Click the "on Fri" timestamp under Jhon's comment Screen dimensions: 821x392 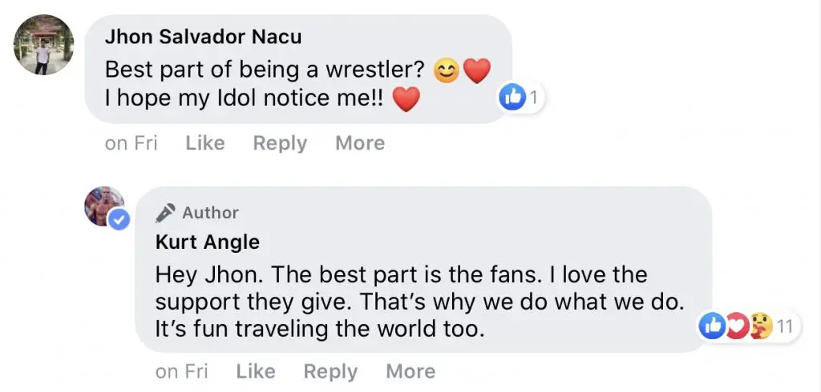click(131, 143)
